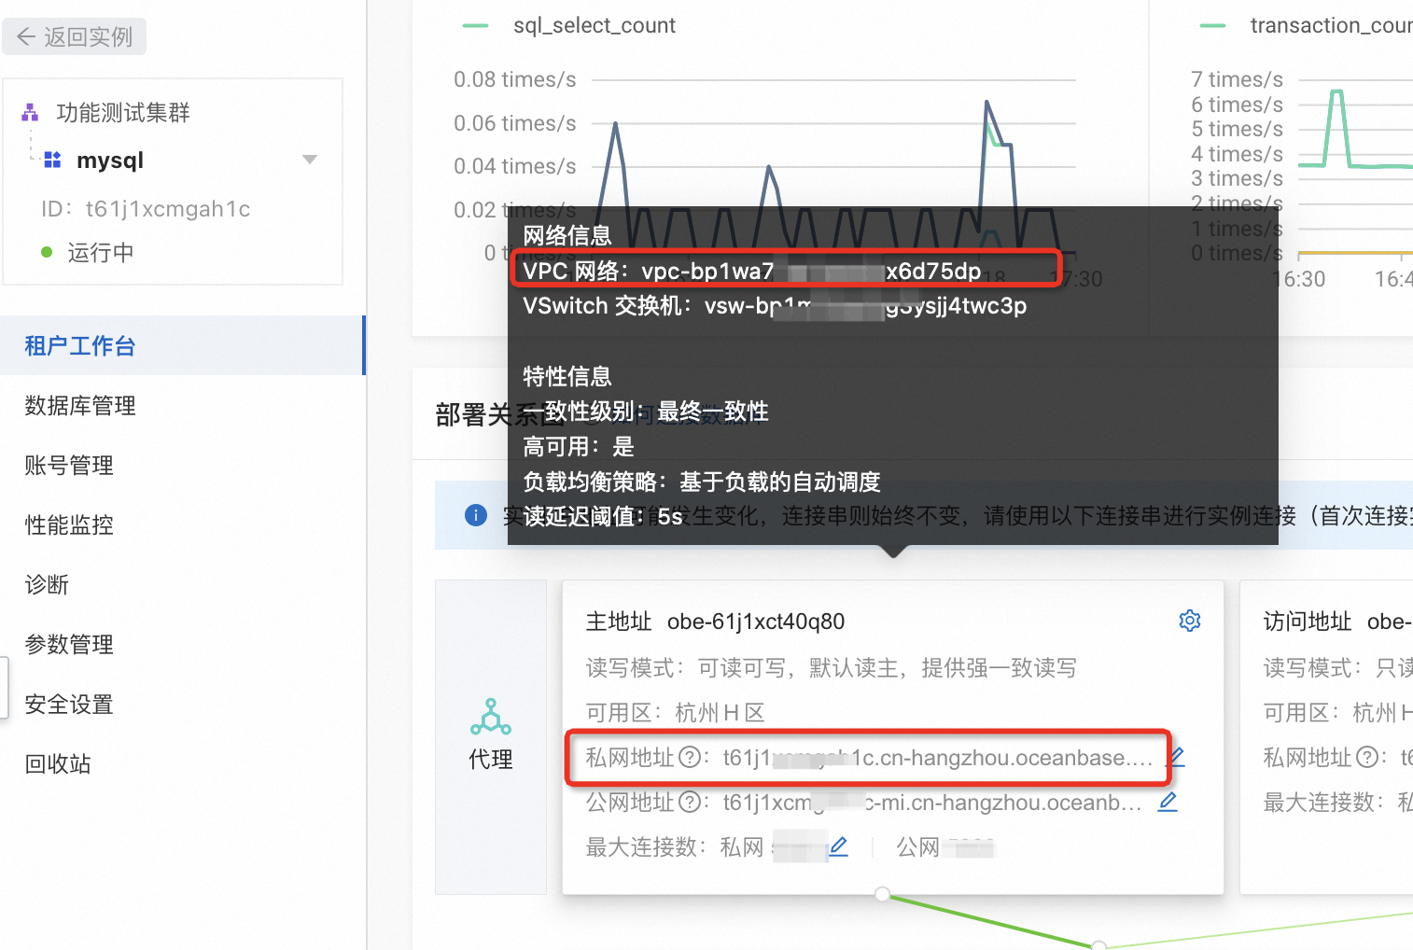Edit the 私网地址 with pencil icon
1413x950 pixels.
point(1176,757)
